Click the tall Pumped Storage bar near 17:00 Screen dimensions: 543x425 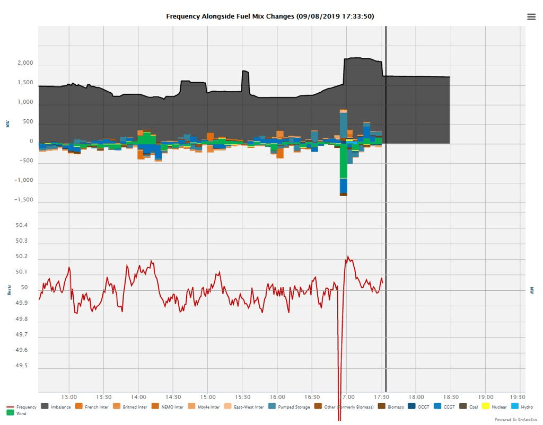344,125
